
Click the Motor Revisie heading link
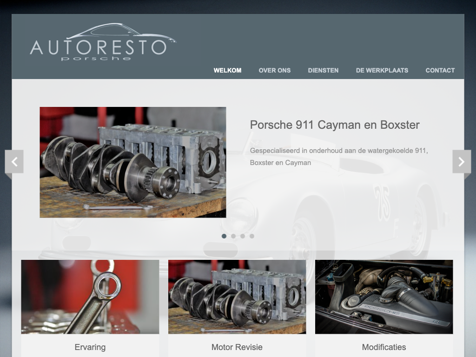(237, 347)
